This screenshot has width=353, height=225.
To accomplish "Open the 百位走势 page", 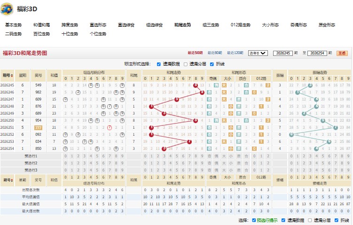I will (41, 34).
